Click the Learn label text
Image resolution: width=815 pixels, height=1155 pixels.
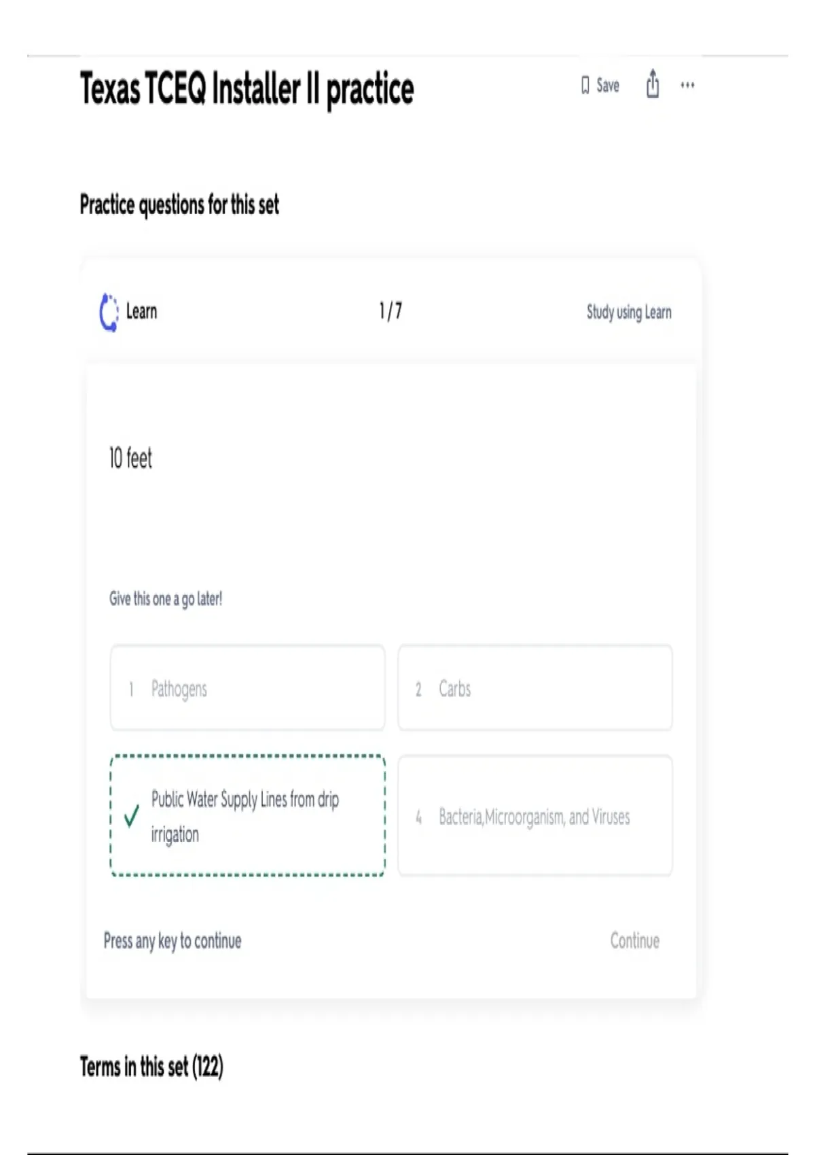point(141,312)
